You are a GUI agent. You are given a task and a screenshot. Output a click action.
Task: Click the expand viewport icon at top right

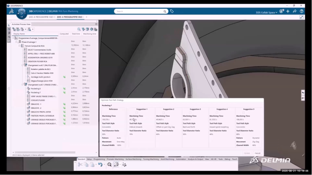pyautogui.click(x=302, y=17)
